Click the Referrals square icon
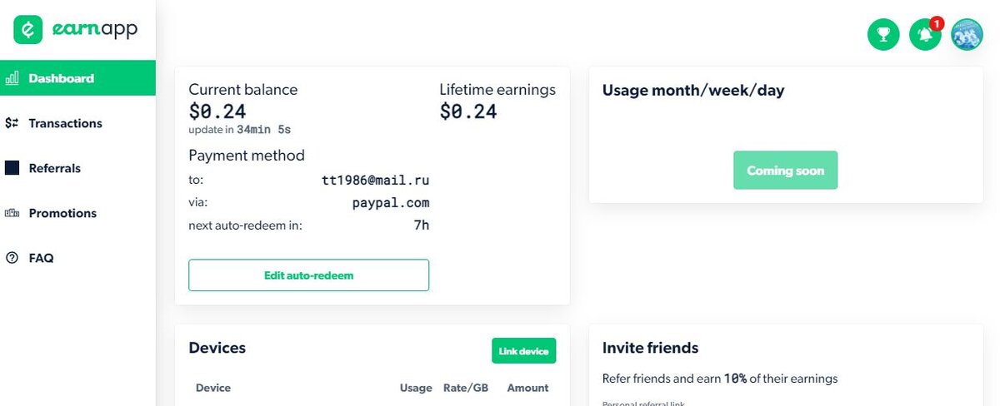The image size is (1000, 406). (x=12, y=168)
